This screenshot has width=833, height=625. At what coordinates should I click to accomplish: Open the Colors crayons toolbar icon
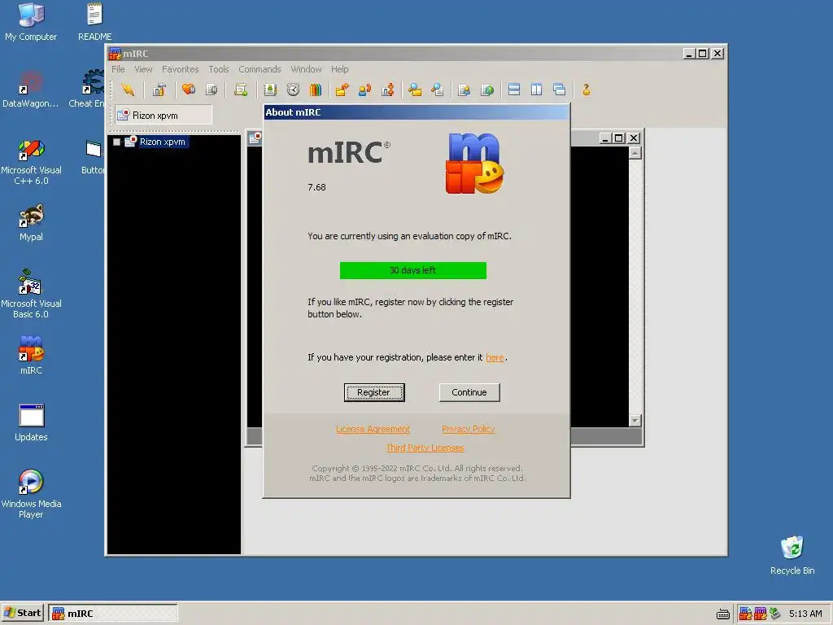(x=316, y=90)
